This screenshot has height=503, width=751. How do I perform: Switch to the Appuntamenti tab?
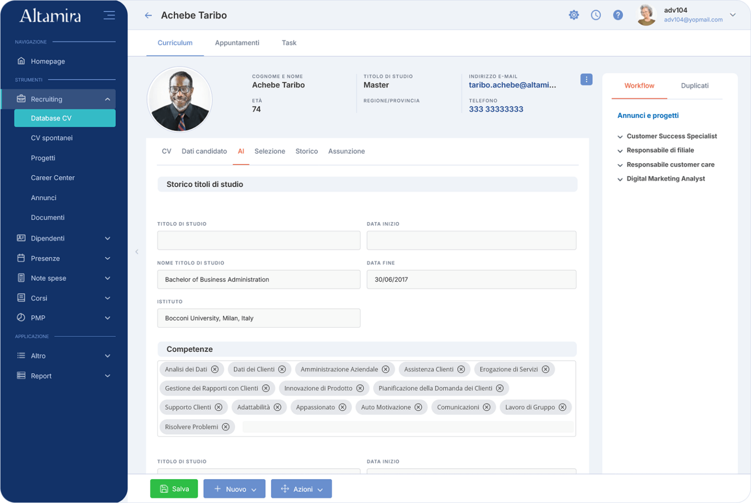coord(237,43)
